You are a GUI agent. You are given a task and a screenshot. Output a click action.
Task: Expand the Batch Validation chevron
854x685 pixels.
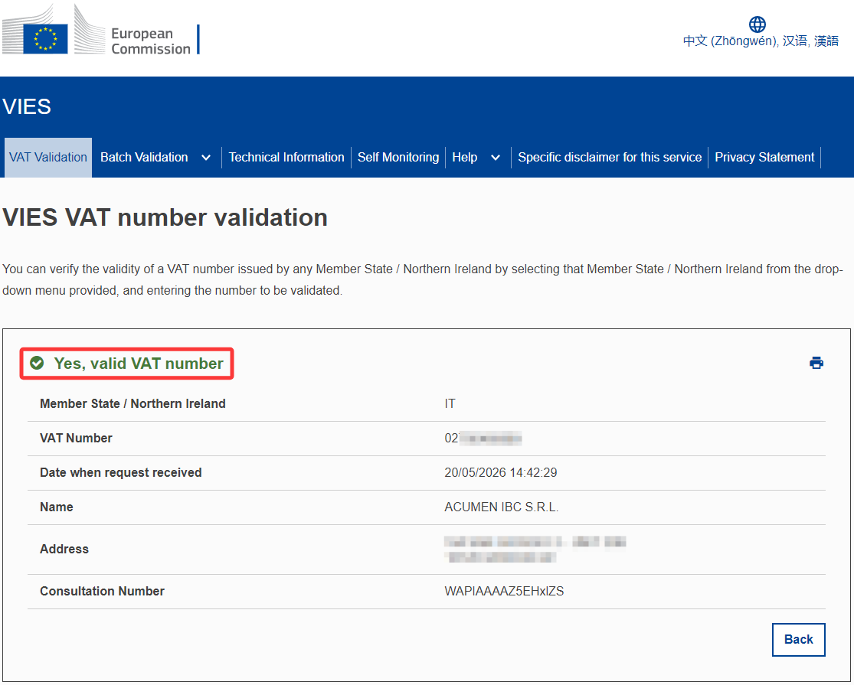[x=206, y=158]
